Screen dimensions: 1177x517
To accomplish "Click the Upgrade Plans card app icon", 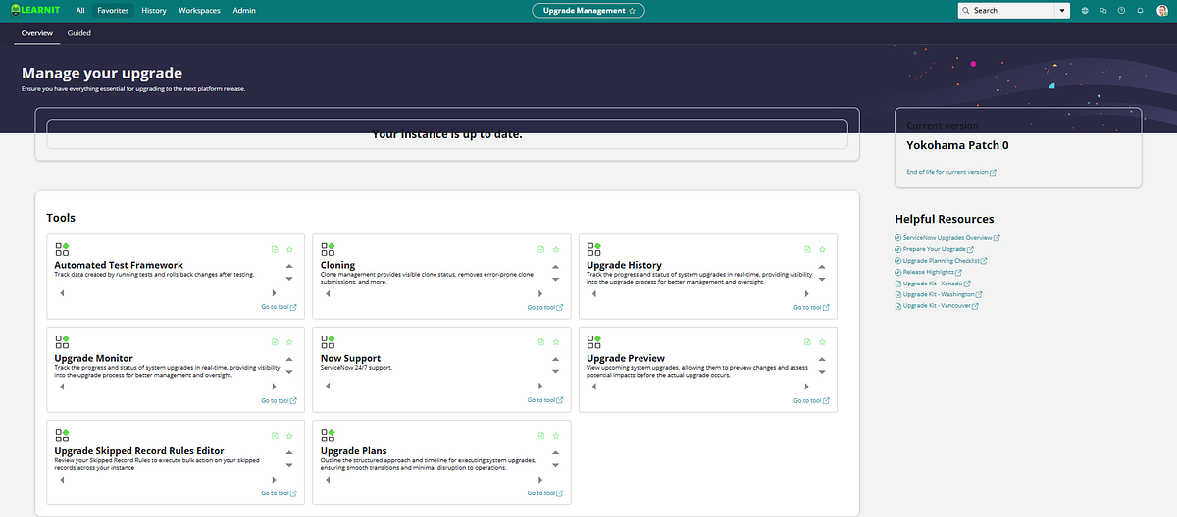I will click(328, 436).
